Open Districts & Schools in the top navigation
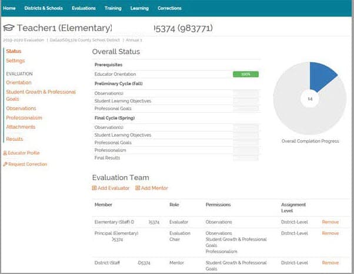This screenshot has width=354, height=274. click(44, 8)
